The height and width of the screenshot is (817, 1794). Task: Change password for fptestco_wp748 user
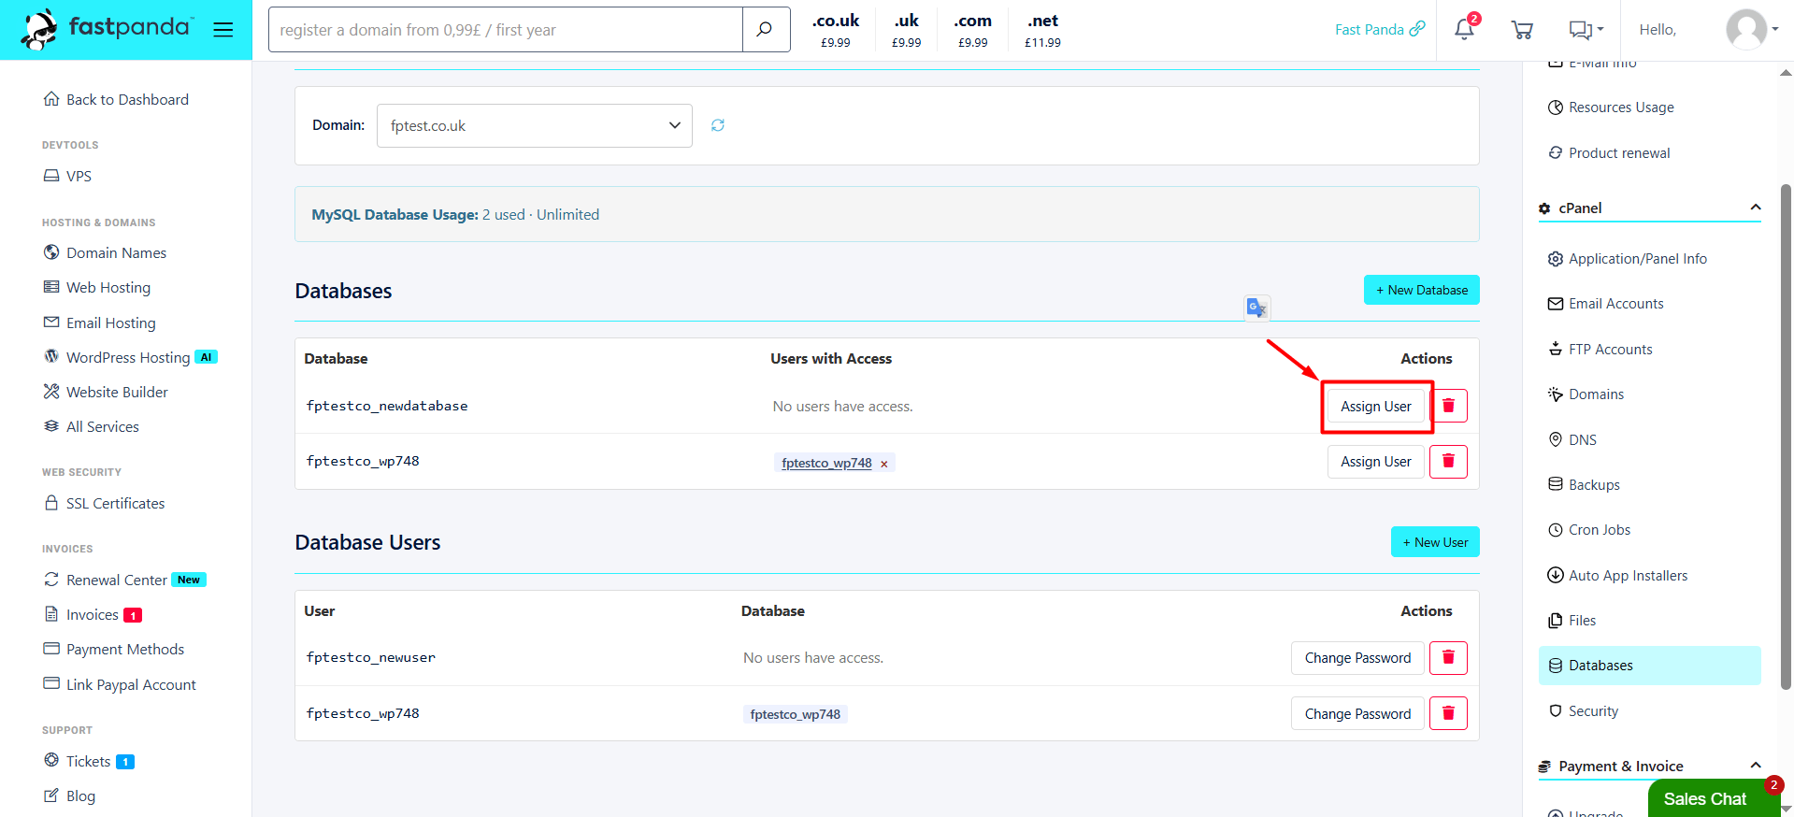pos(1357,714)
